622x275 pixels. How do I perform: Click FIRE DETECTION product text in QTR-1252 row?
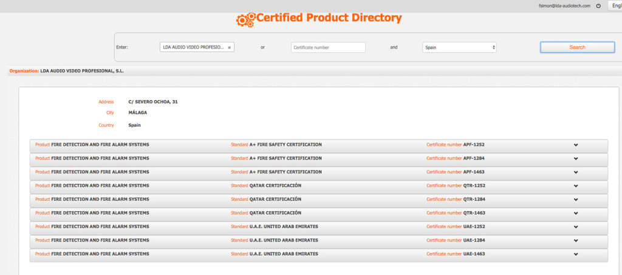tap(100, 185)
